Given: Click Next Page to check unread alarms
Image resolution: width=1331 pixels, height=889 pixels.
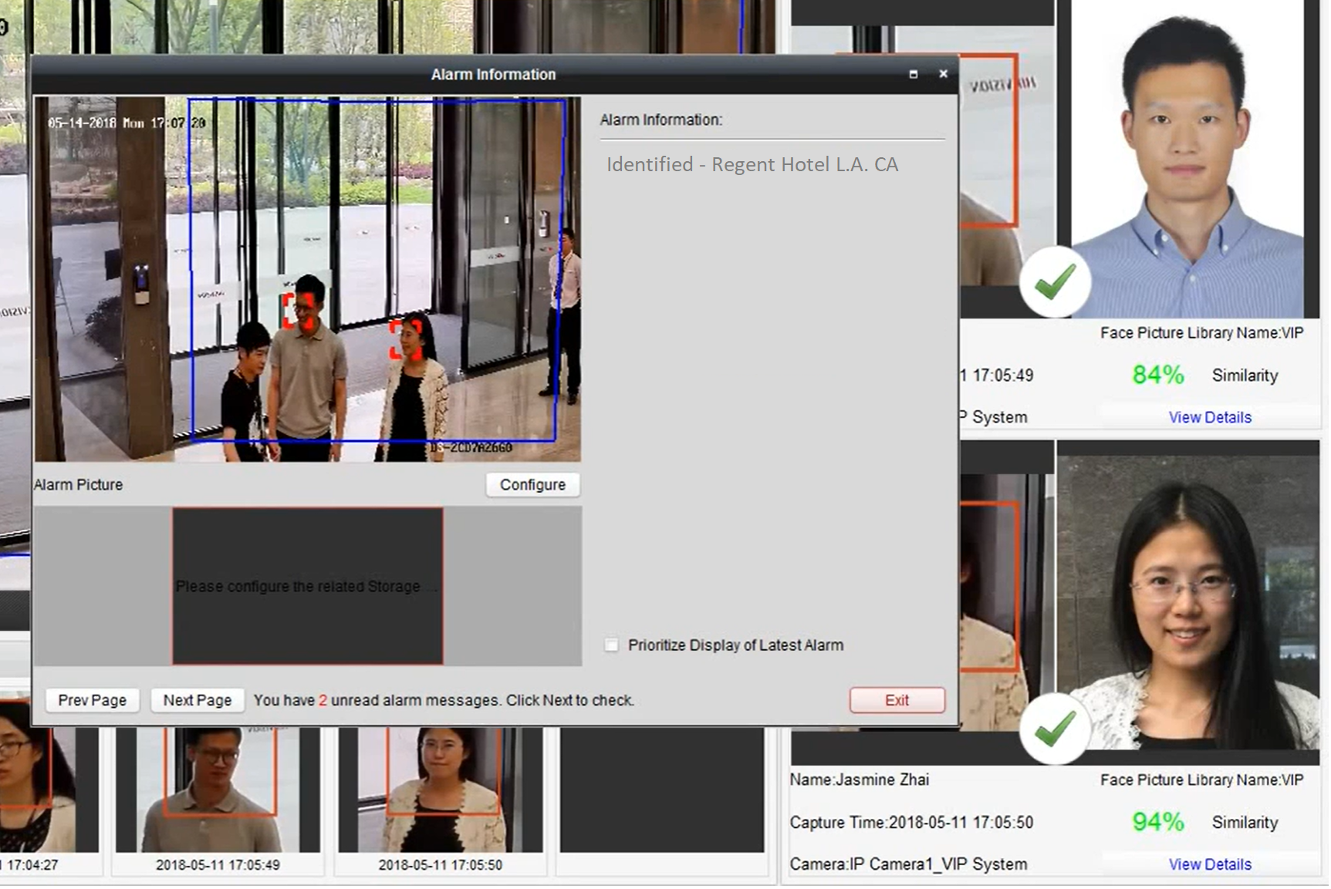Looking at the screenshot, I should pos(197,700).
